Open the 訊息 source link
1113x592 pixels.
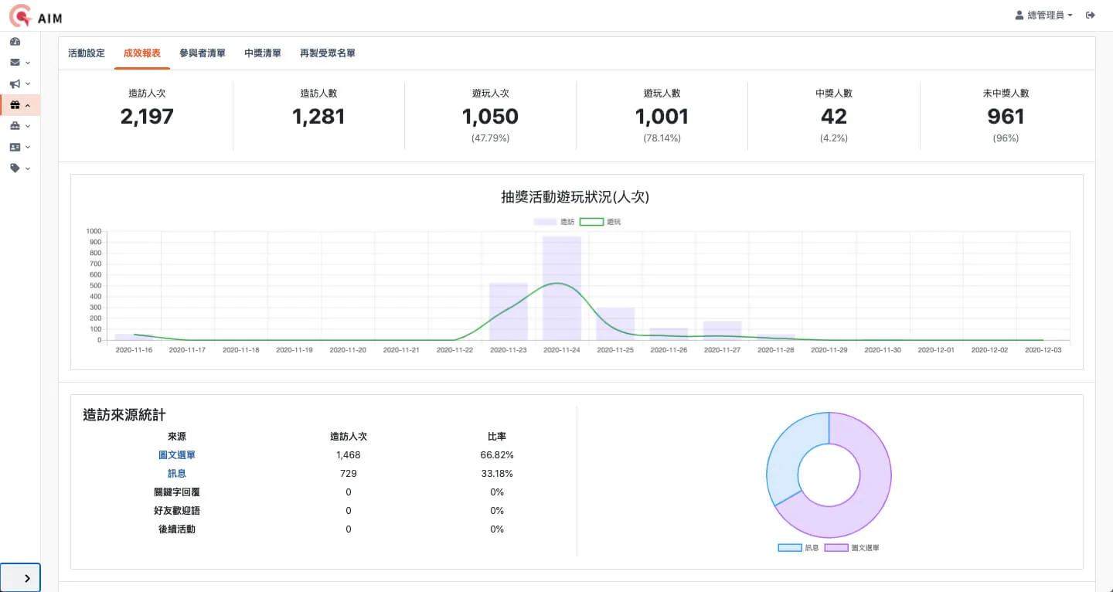coord(177,474)
